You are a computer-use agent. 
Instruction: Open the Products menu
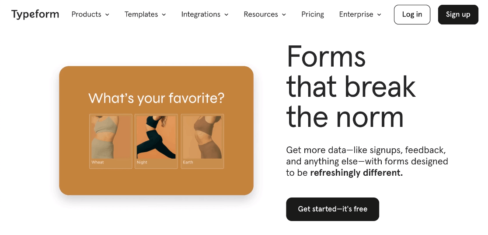tap(86, 14)
